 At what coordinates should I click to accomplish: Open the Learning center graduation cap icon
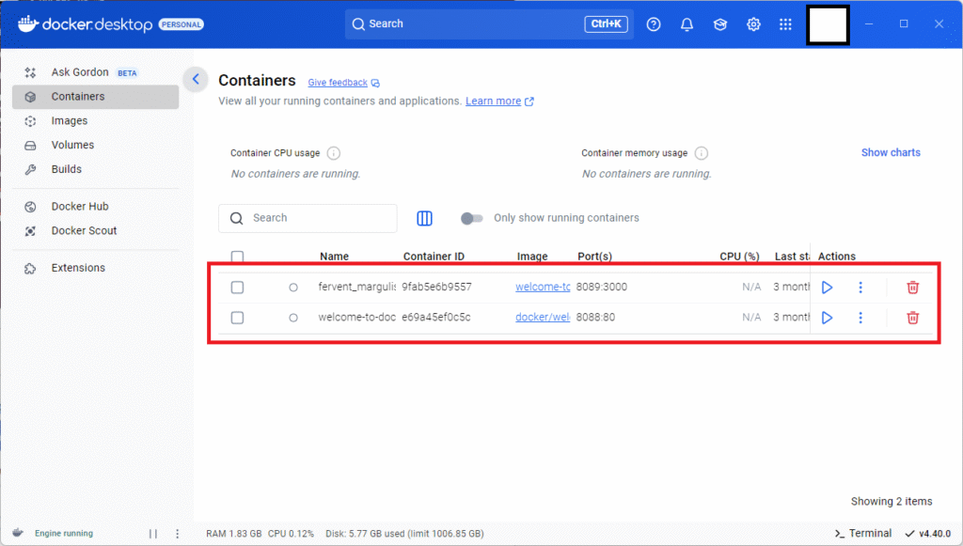pos(719,24)
